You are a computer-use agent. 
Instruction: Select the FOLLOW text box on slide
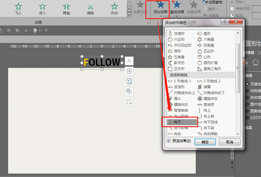pos(102,63)
